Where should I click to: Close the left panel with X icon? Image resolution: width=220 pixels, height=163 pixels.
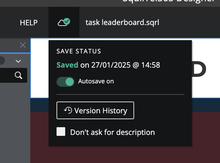pos(23,45)
